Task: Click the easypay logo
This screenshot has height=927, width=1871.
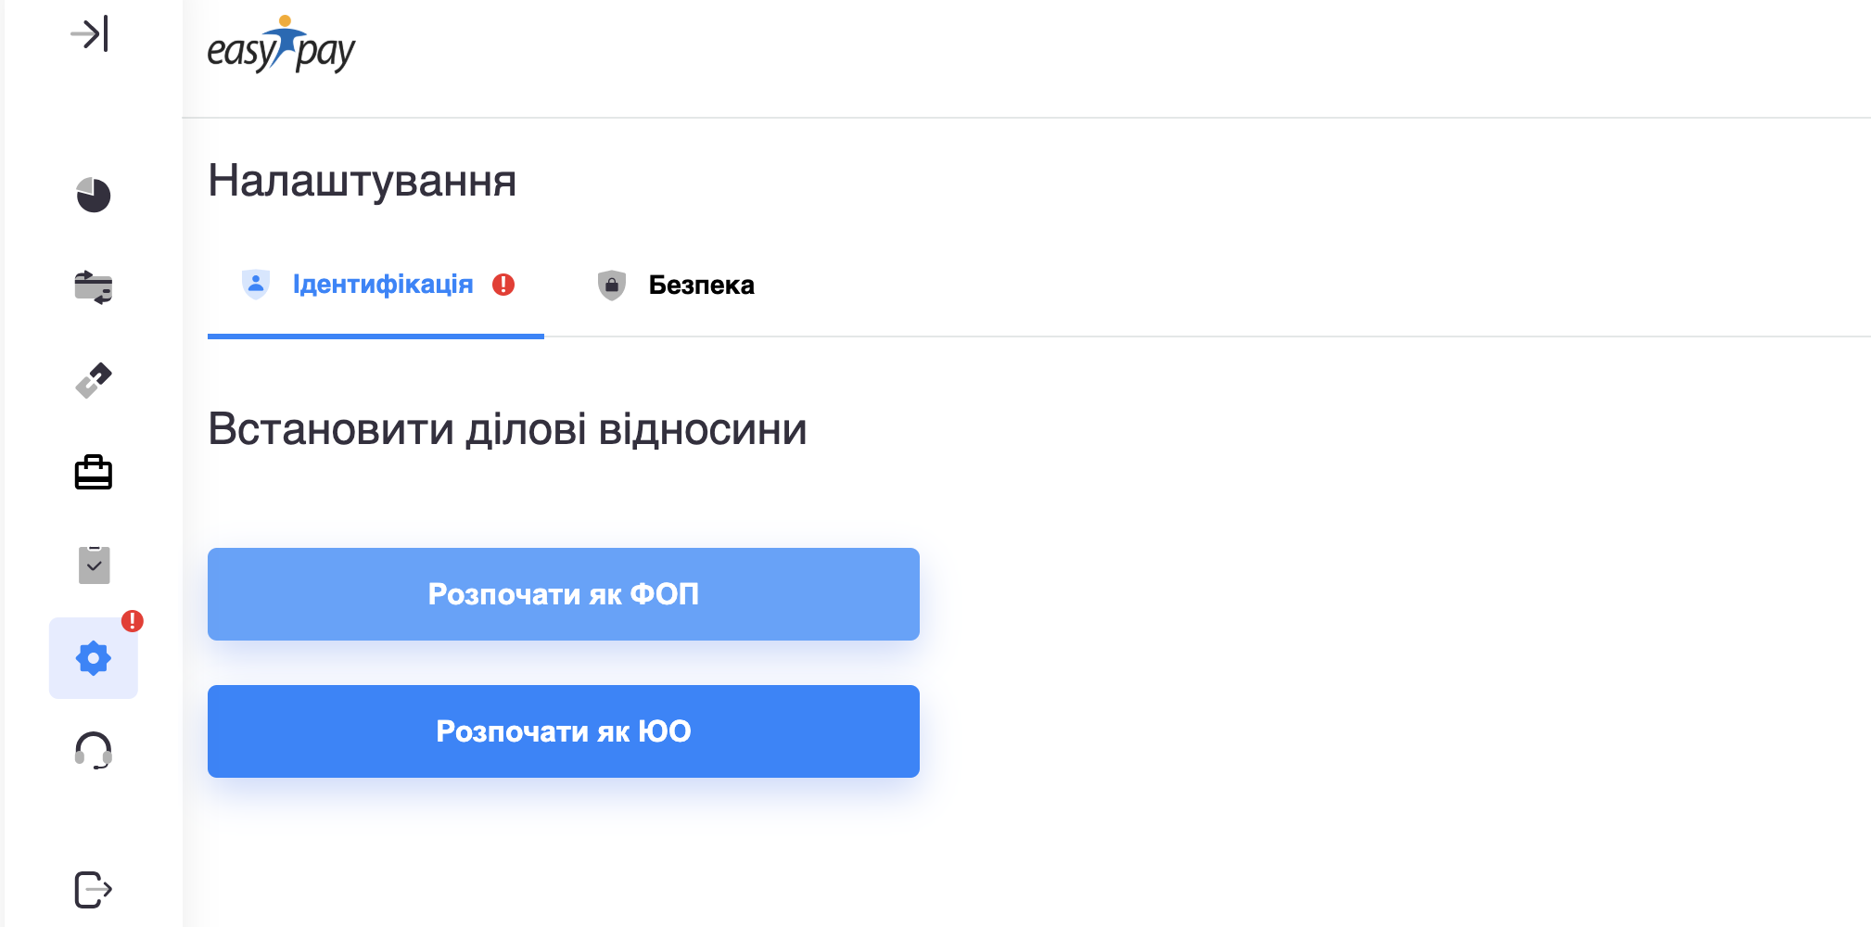Action: tap(281, 46)
